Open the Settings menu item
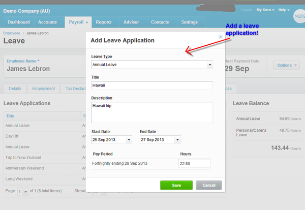 [x=189, y=22]
